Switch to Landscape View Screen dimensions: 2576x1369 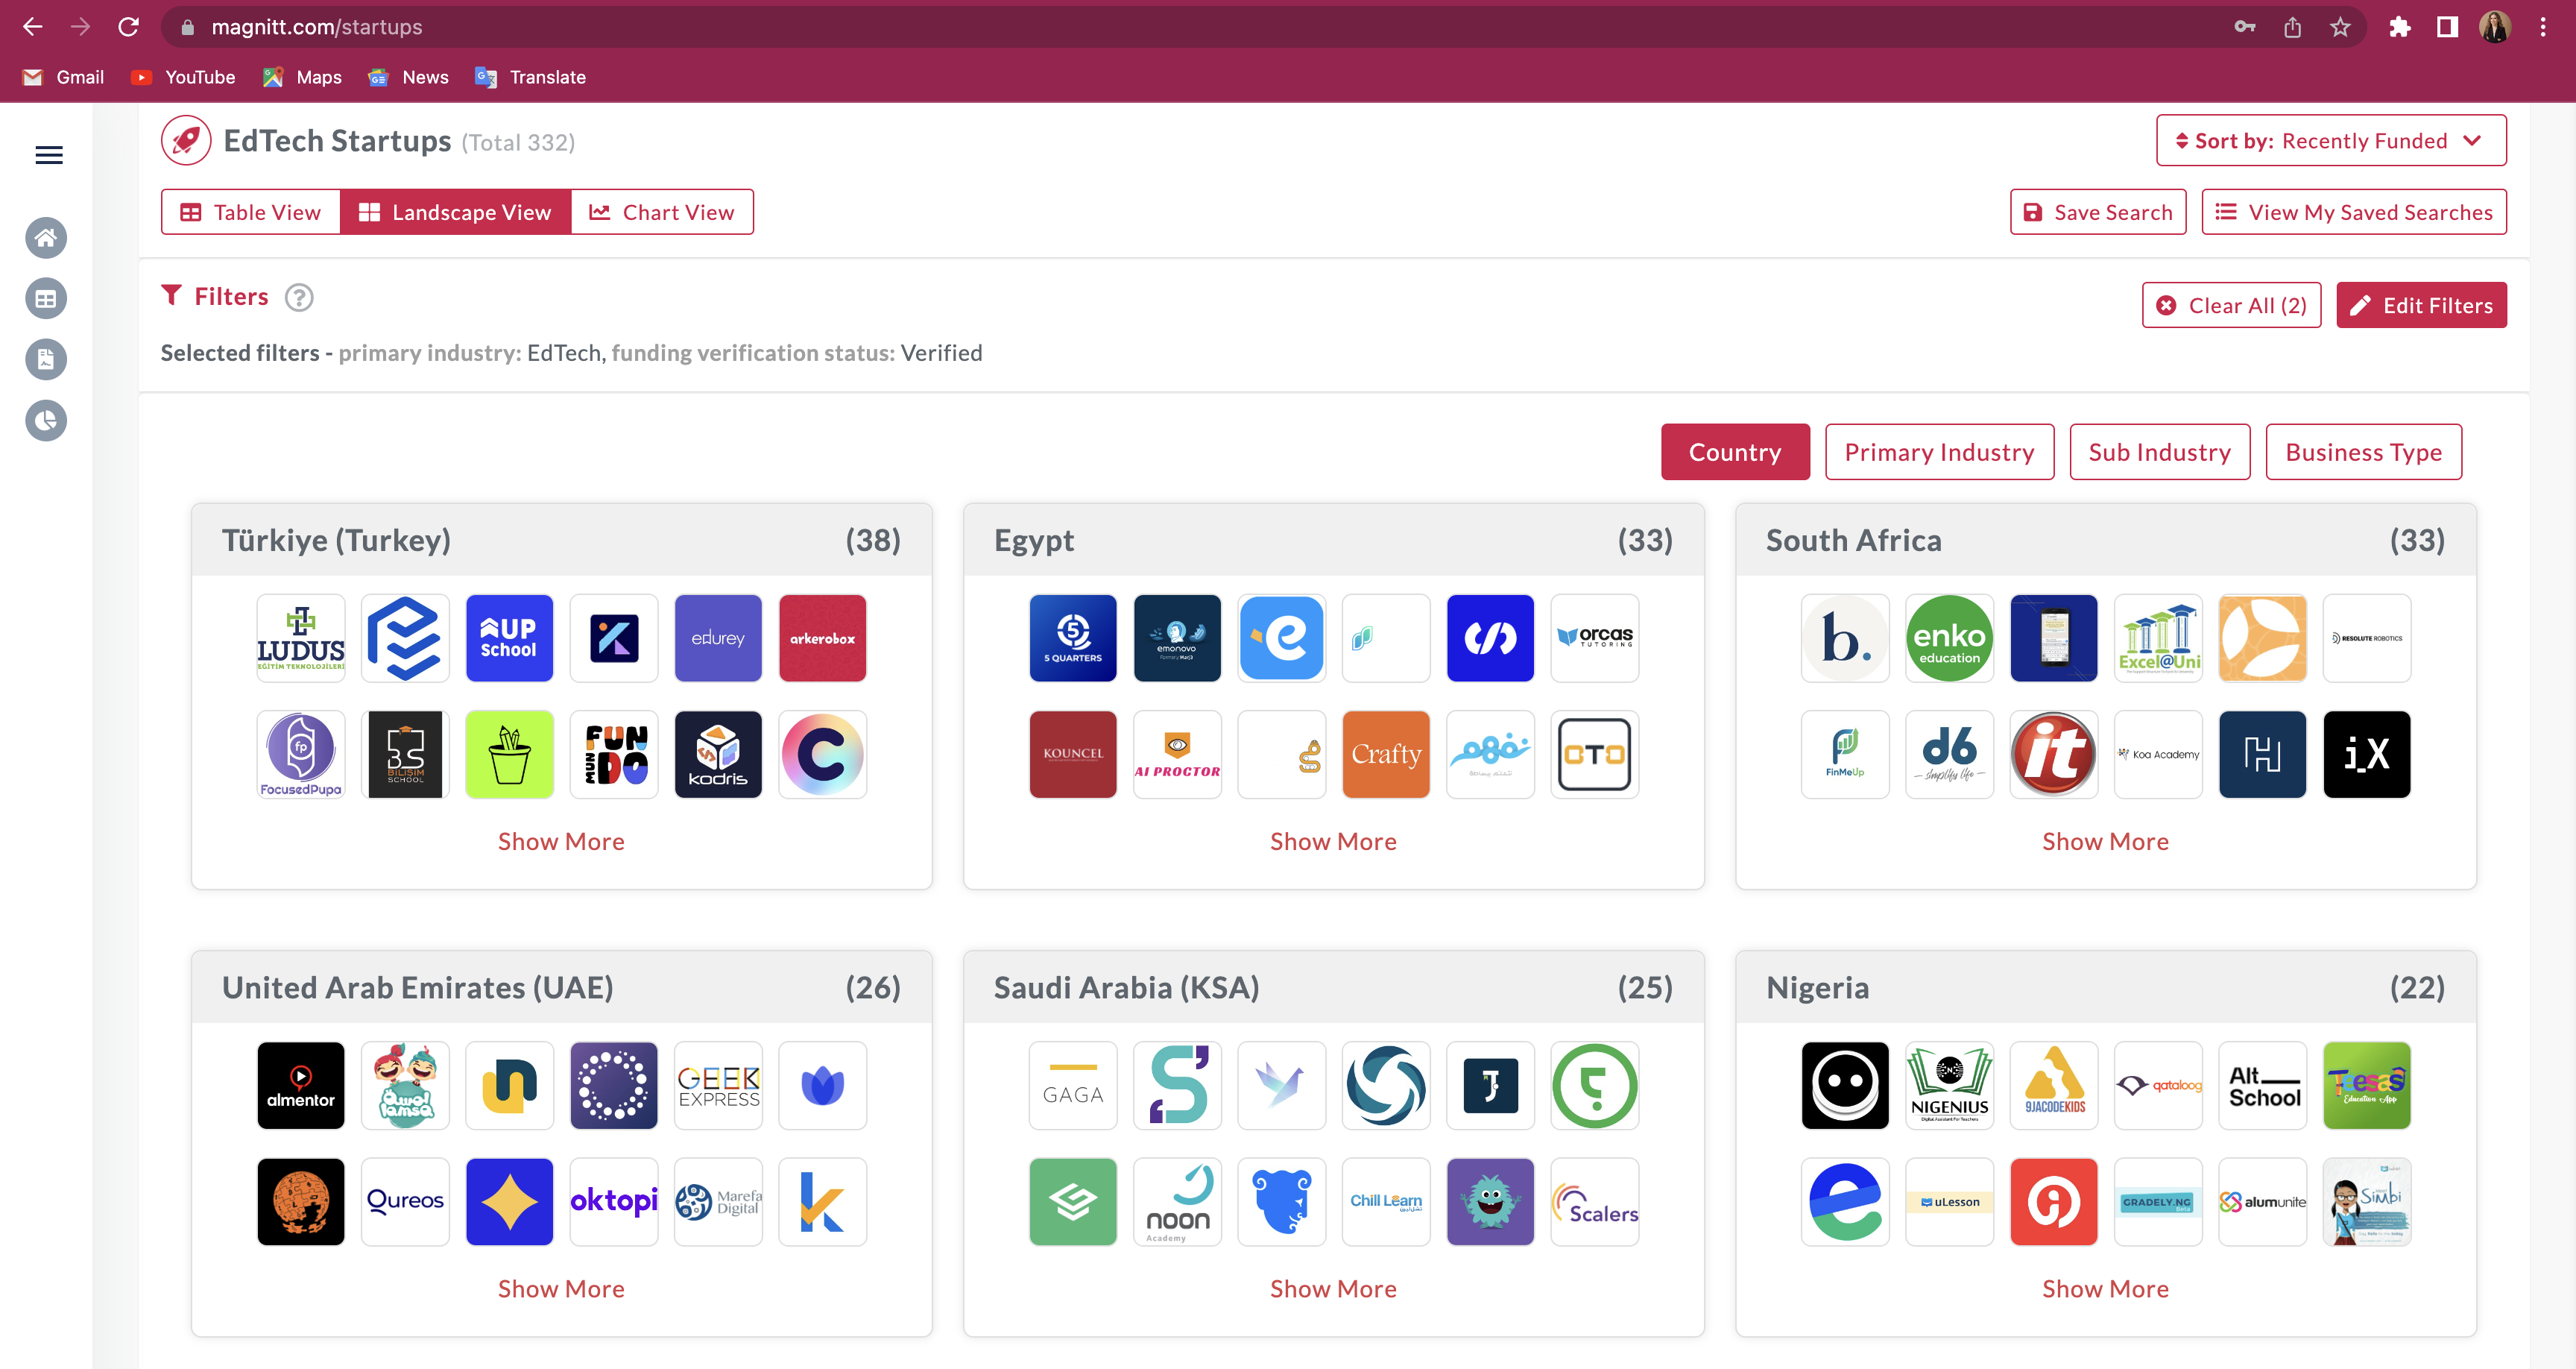(456, 213)
